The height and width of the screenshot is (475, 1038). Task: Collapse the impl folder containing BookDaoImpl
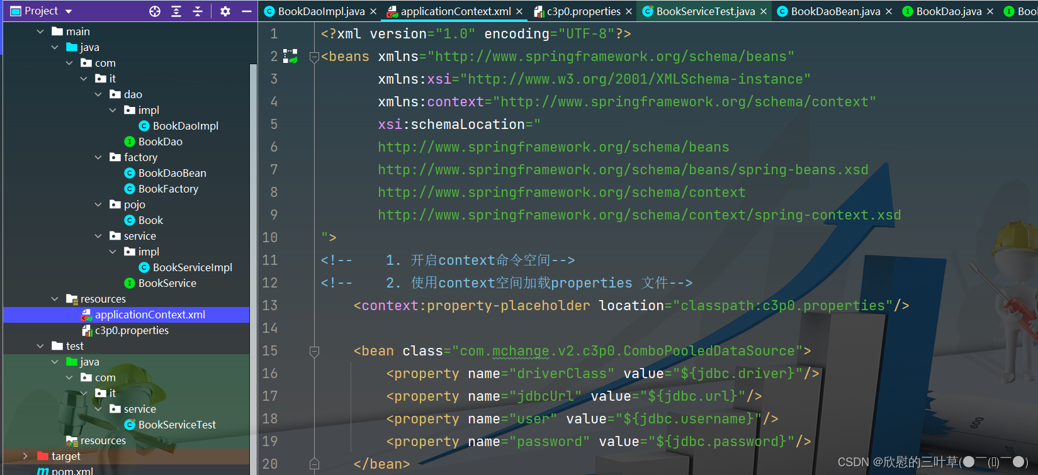coord(113,110)
